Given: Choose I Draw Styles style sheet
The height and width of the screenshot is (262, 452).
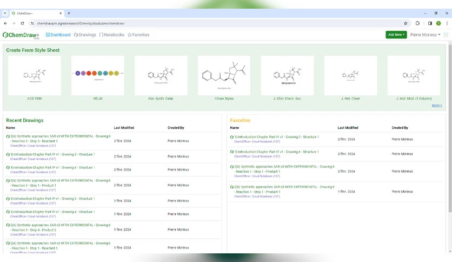Looking at the screenshot, I should point(224,76).
